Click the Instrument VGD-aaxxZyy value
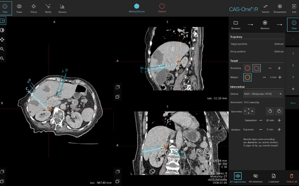299x186 pixels. pos(252,103)
